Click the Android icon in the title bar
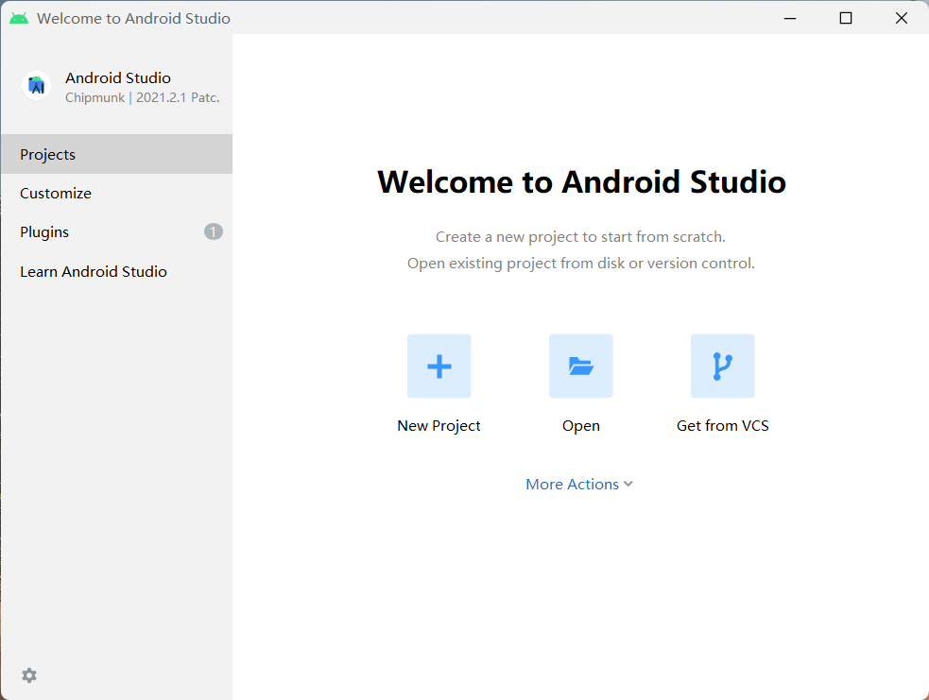 coord(18,17)
